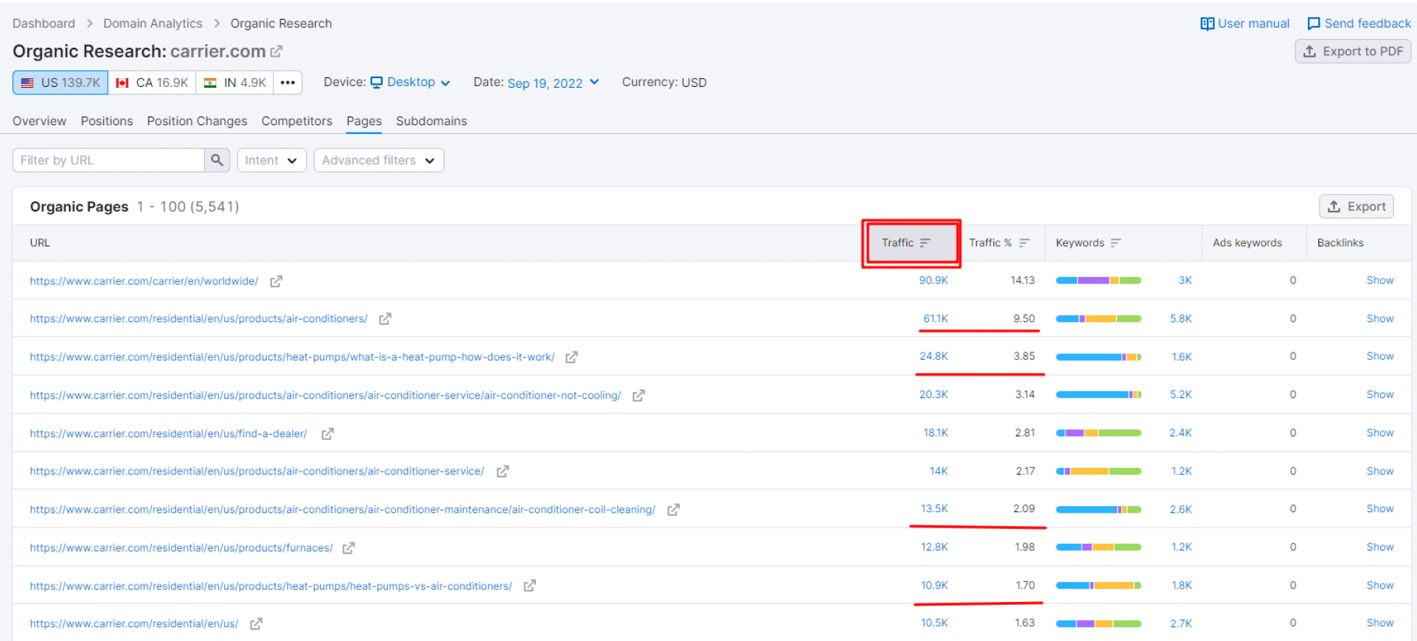Click the Backlinks column header
1417x641 pixels.
coord(1340,242)
